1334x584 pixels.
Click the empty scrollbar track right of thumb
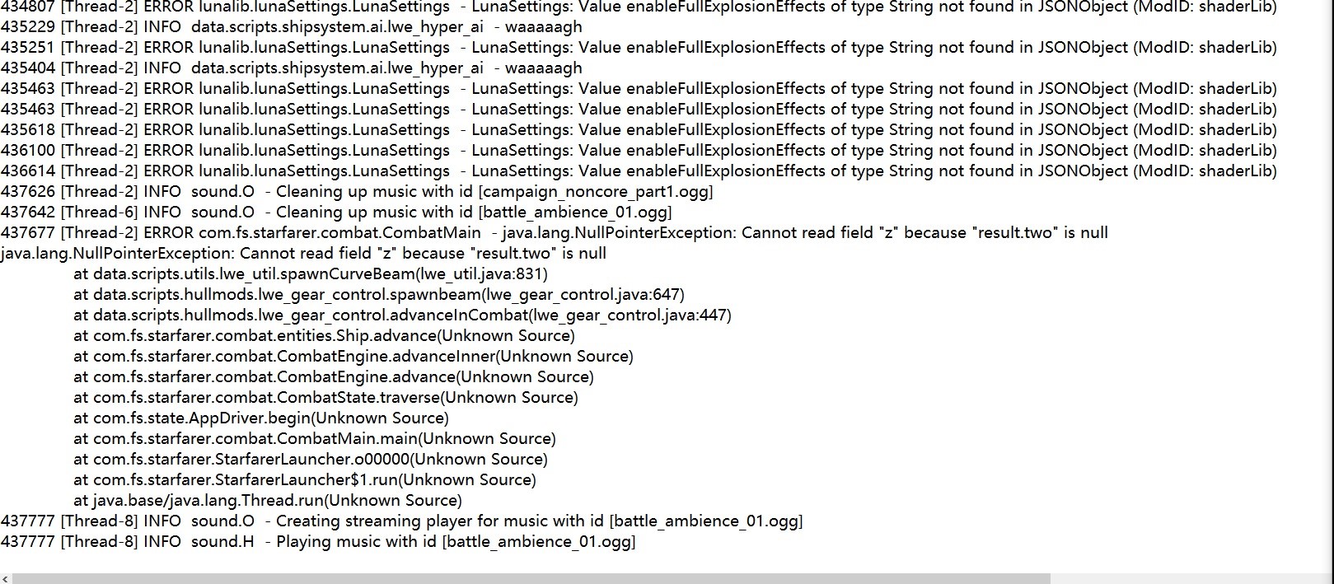1187,579
